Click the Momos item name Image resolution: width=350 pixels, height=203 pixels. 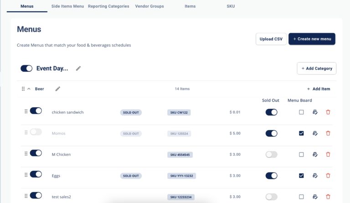[x=58, y=134]
